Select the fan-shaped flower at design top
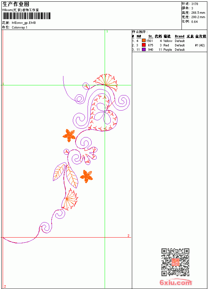The height and width of the screenshot is (289, 208). pos(106,82)
